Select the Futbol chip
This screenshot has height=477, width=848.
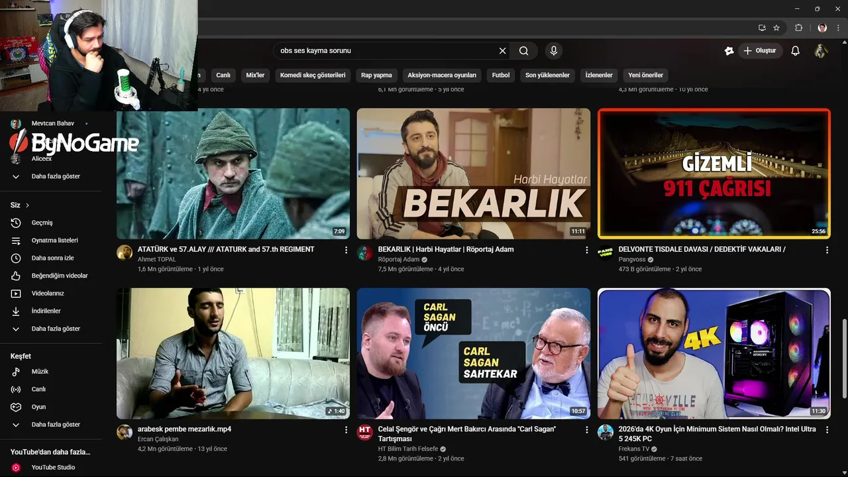501,75
